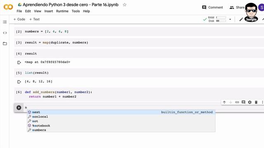Expand the RAM Disk resources dropdown arrow

pos(230,19)
